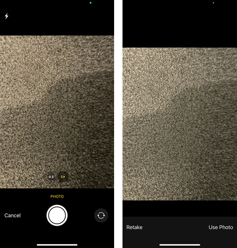Retake the captured photo

click(x=134, y=227)
